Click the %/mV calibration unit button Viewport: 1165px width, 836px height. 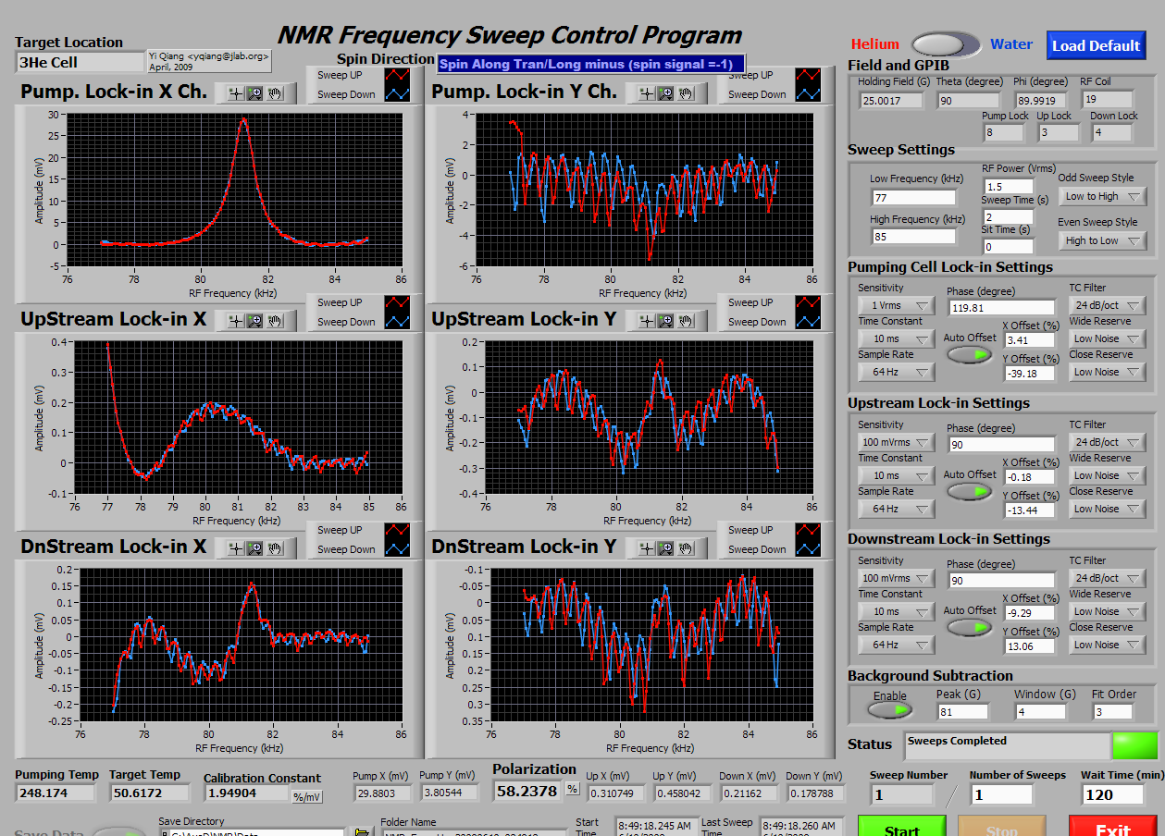[x=307, y=797]
